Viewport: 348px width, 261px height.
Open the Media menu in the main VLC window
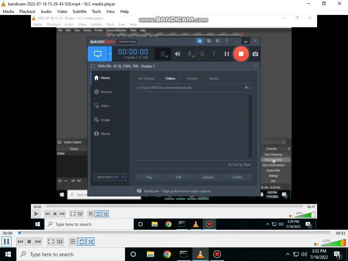[x=8, y=12]
